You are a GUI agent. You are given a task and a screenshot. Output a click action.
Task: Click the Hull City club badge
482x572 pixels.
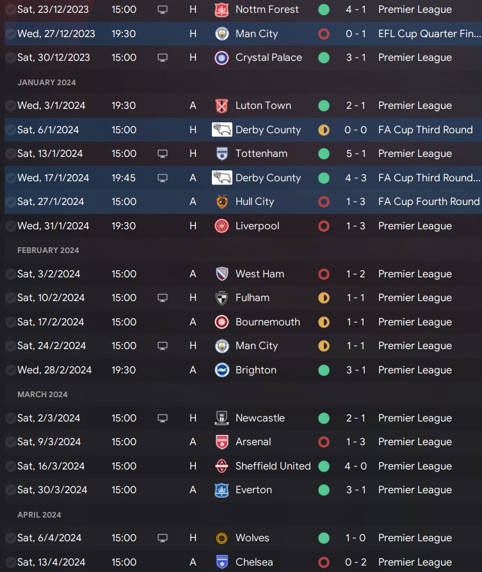point(222,202)
